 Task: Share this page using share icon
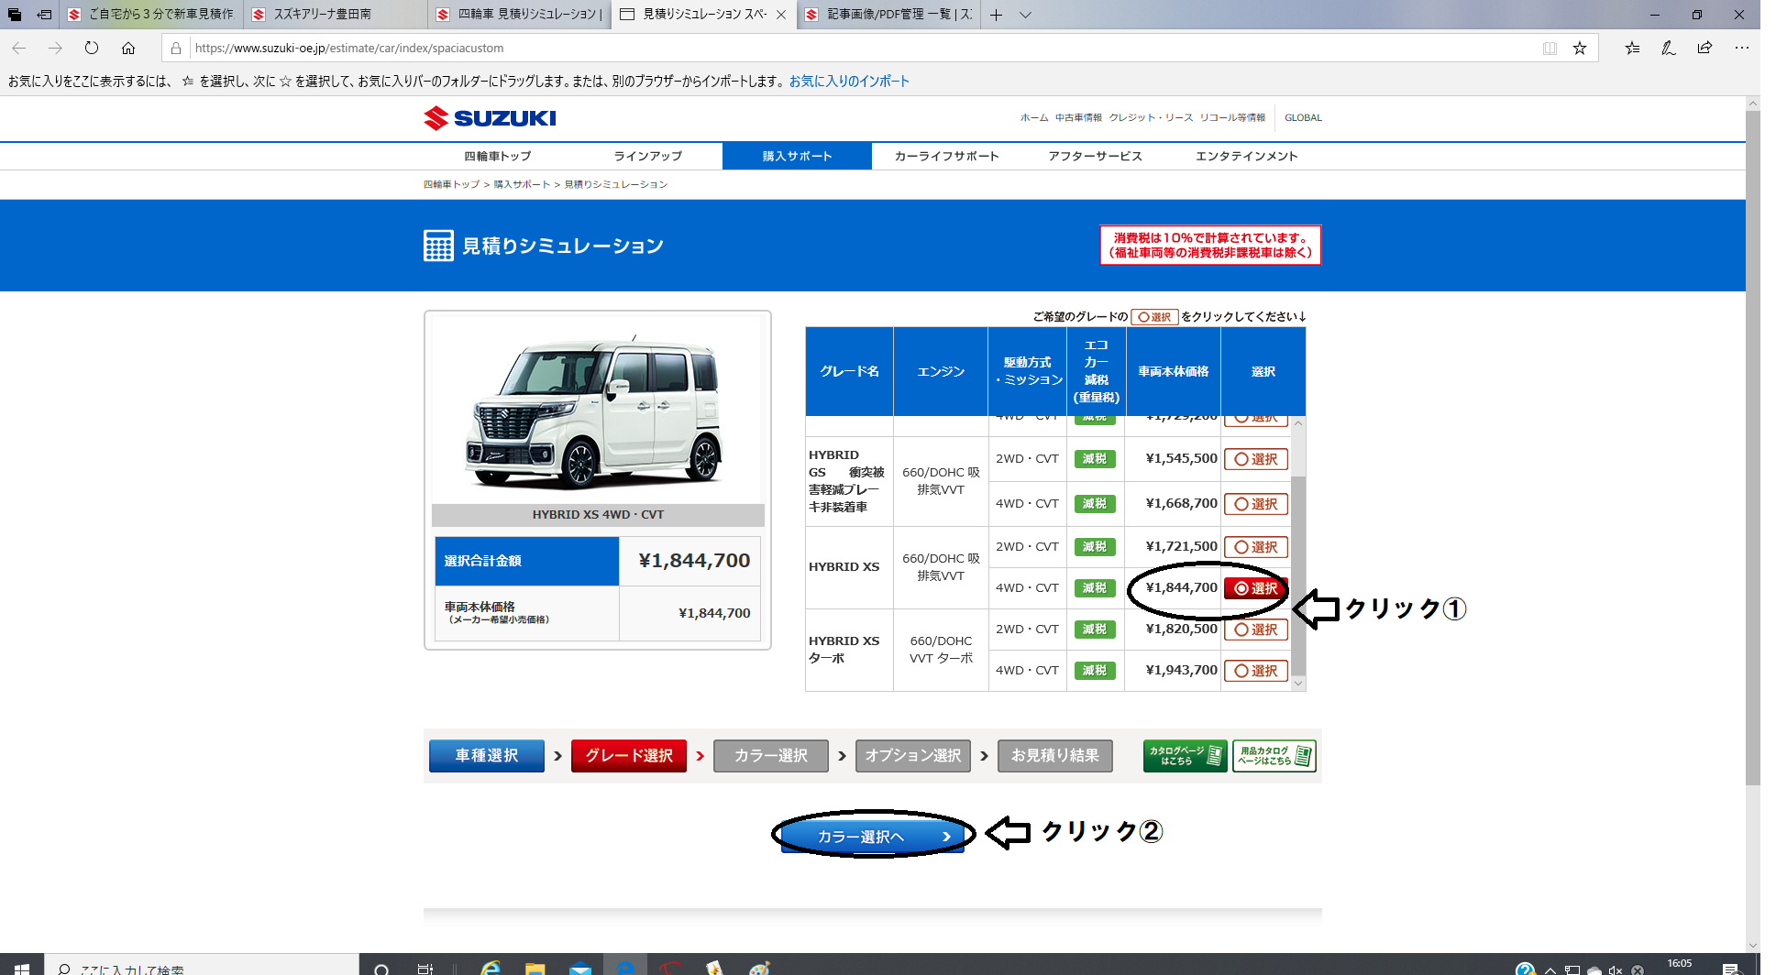click(1704, 49)
